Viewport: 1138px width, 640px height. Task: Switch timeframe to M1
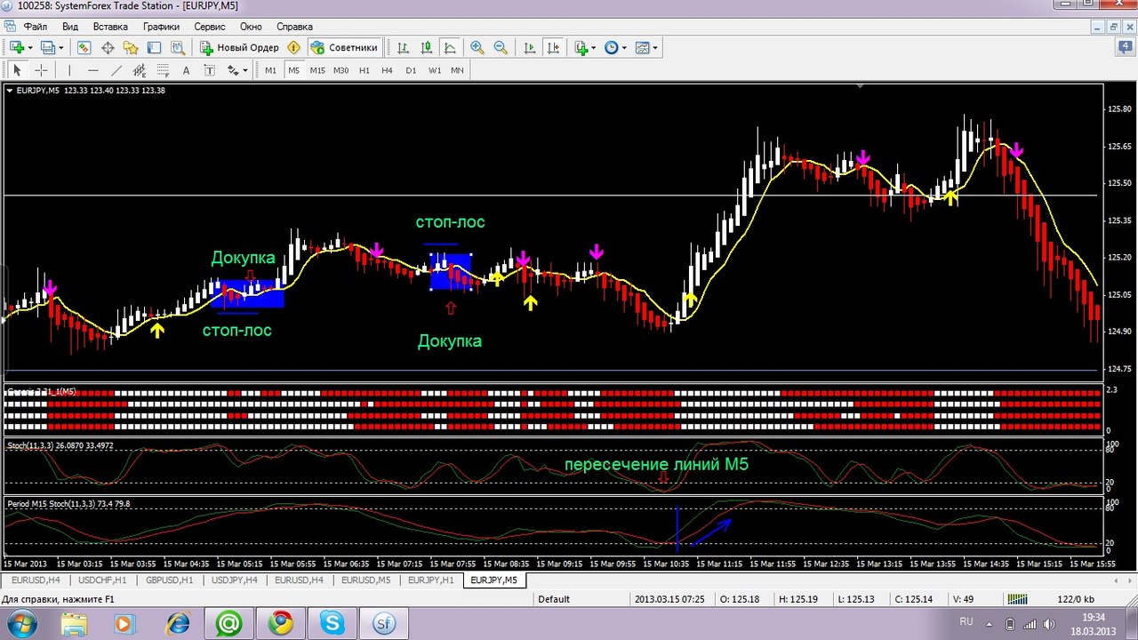(270, 70)
